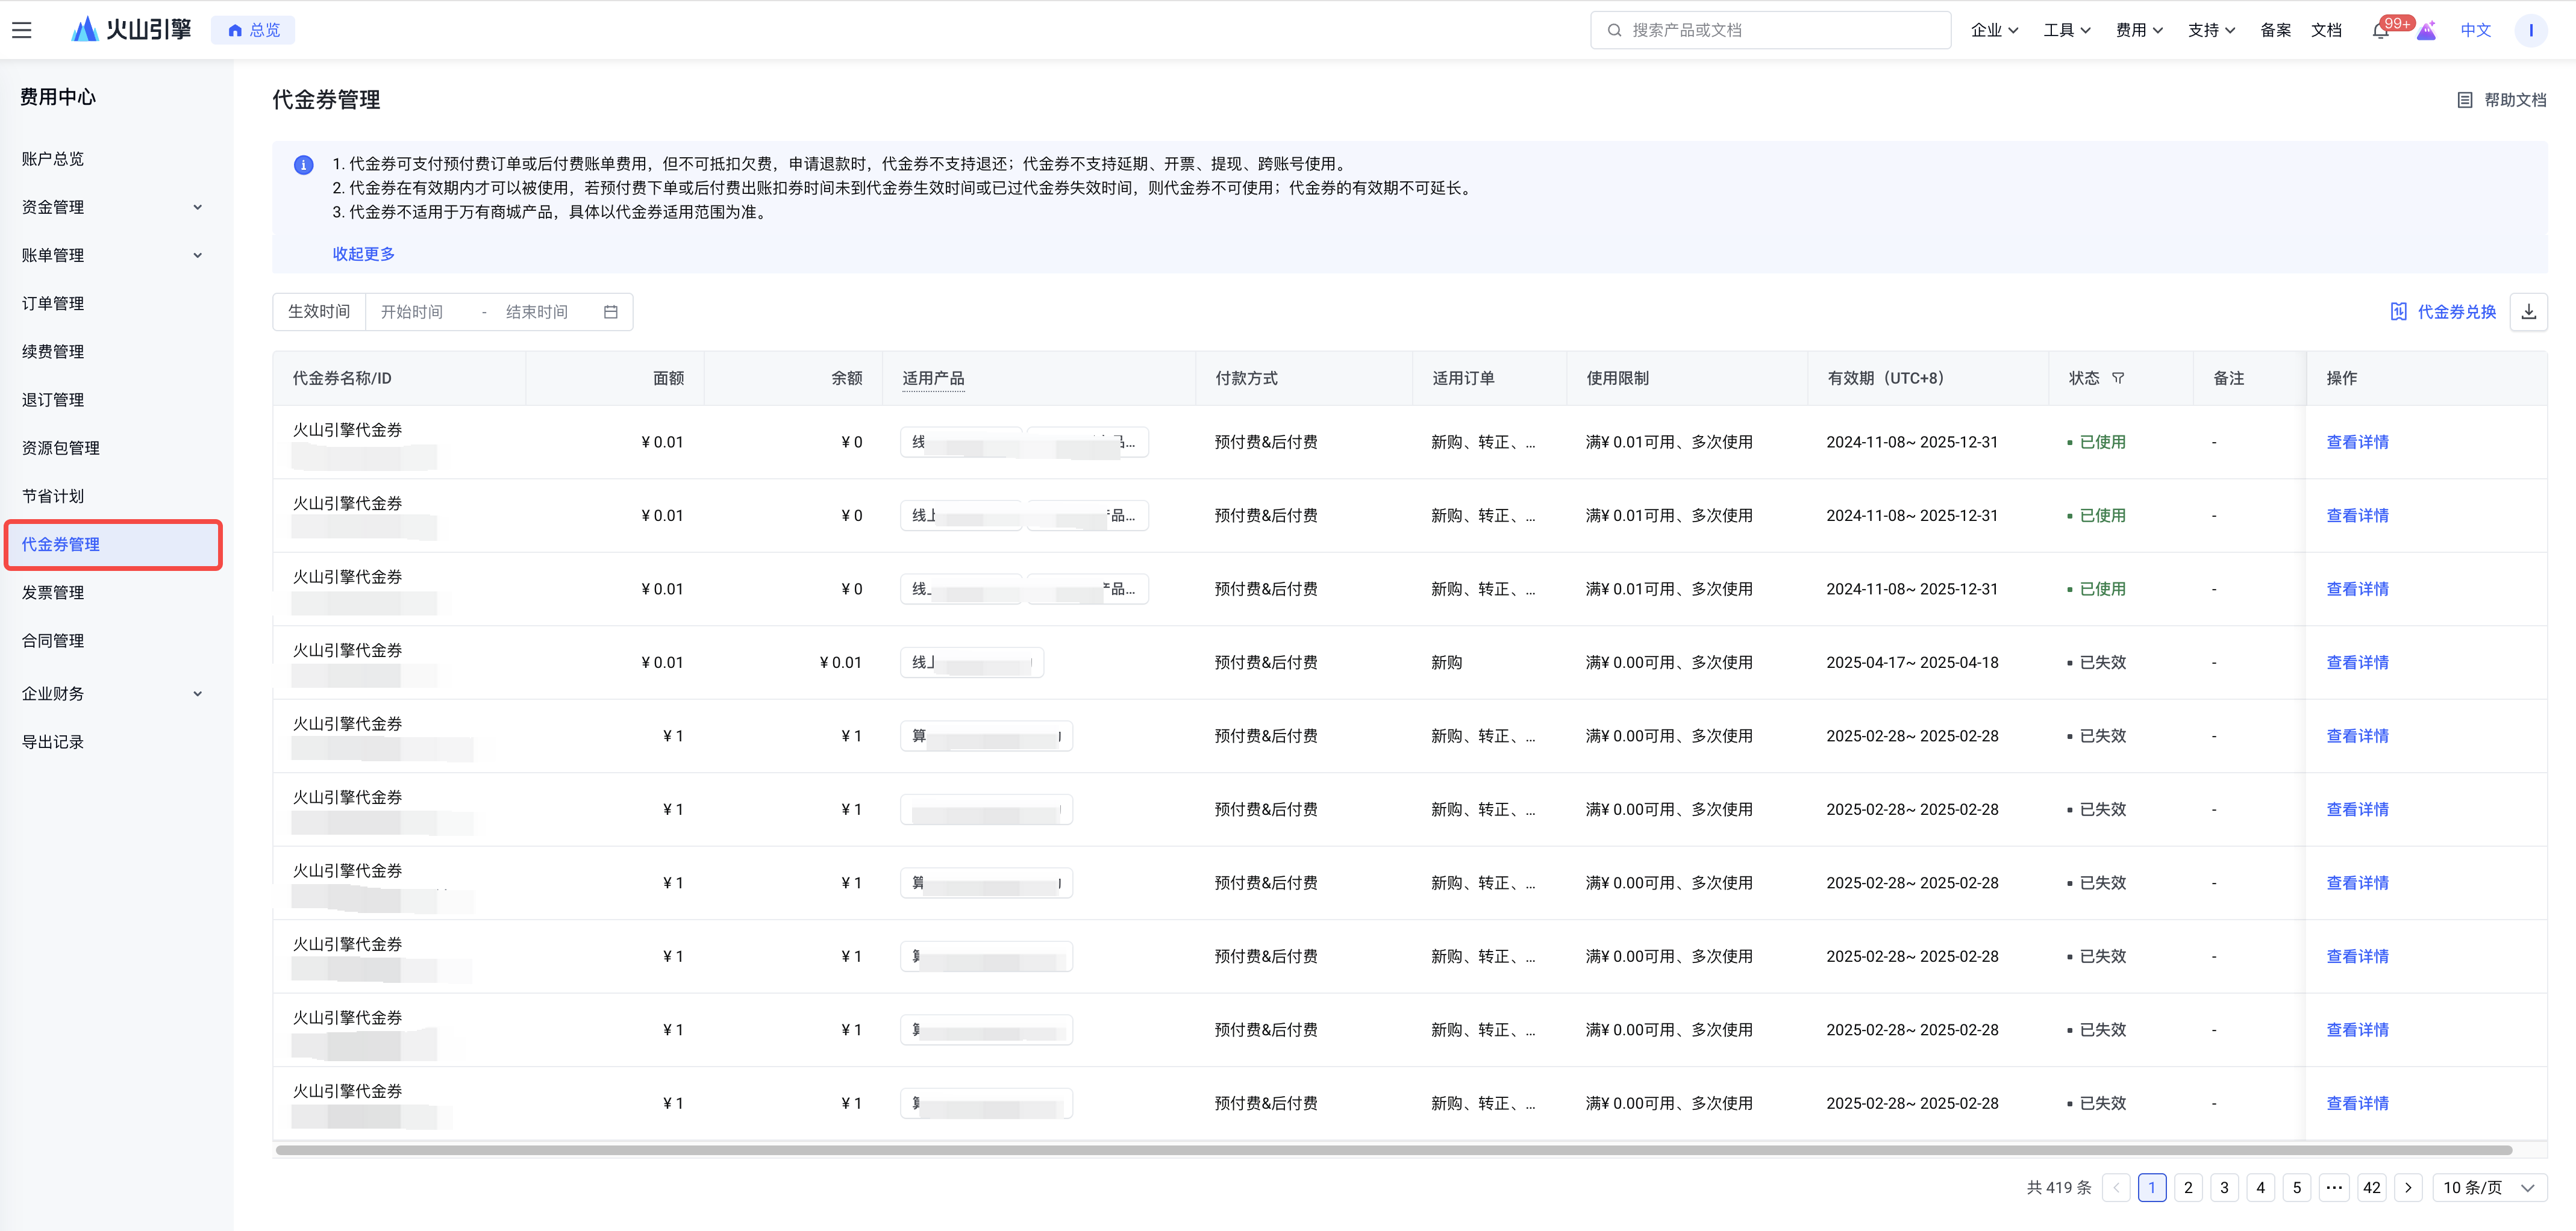Image resolution: width=2576 pixels, height=1231 pixels.
Task: Click the horizontal table scrollbar
Action: (x=1394, y=1150)
